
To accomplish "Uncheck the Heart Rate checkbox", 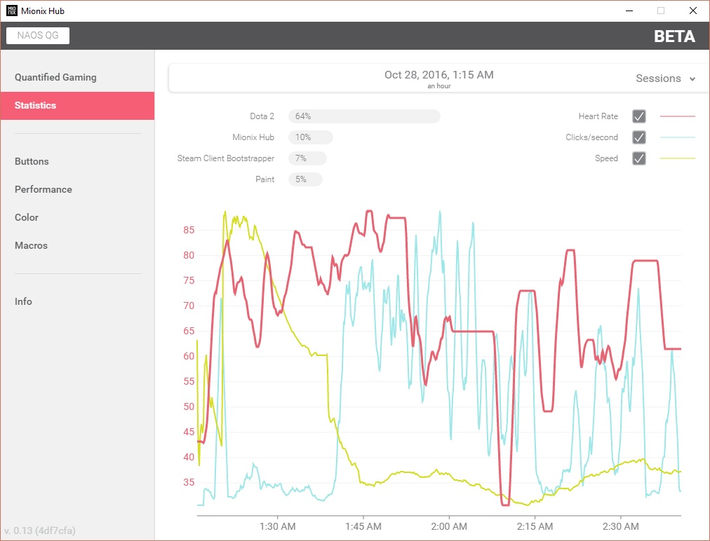I will pos(639,116).
